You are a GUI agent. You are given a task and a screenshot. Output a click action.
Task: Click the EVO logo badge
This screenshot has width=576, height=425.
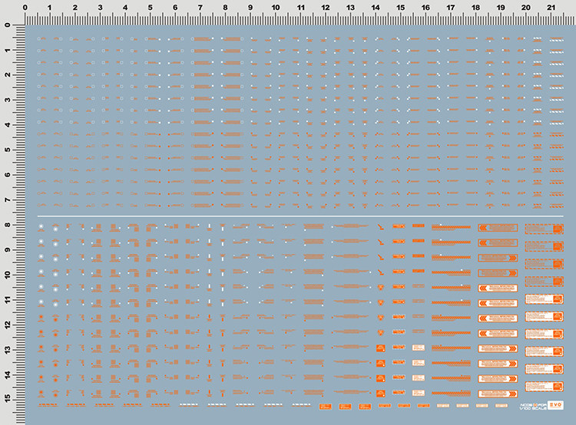point(555,405)
